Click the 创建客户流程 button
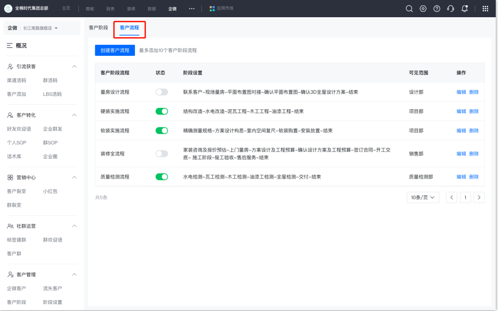Viewport: 498px width, 311px height. 115,50
